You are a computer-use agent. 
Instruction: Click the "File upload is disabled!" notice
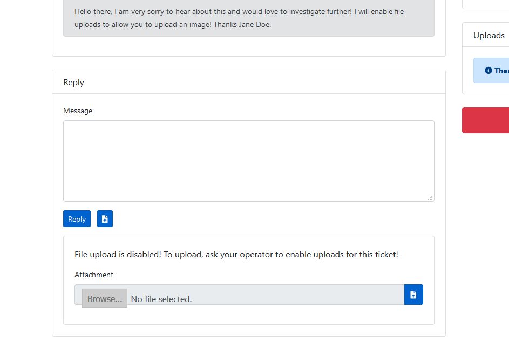(236, 254)
